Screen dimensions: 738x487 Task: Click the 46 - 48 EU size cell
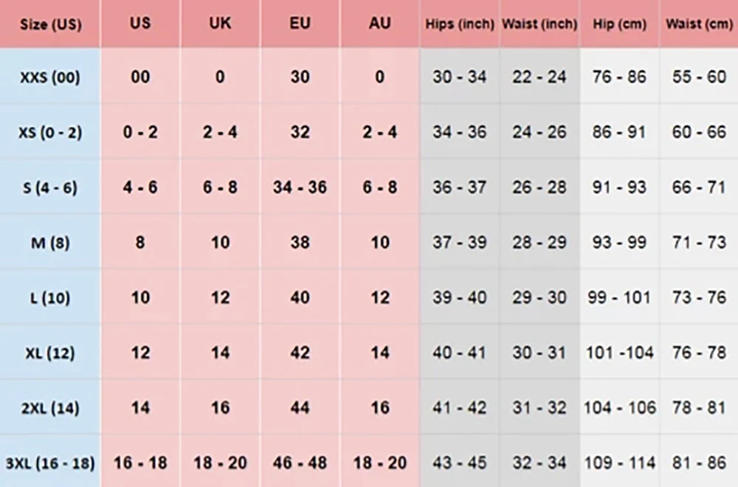[x=300, y=463]
